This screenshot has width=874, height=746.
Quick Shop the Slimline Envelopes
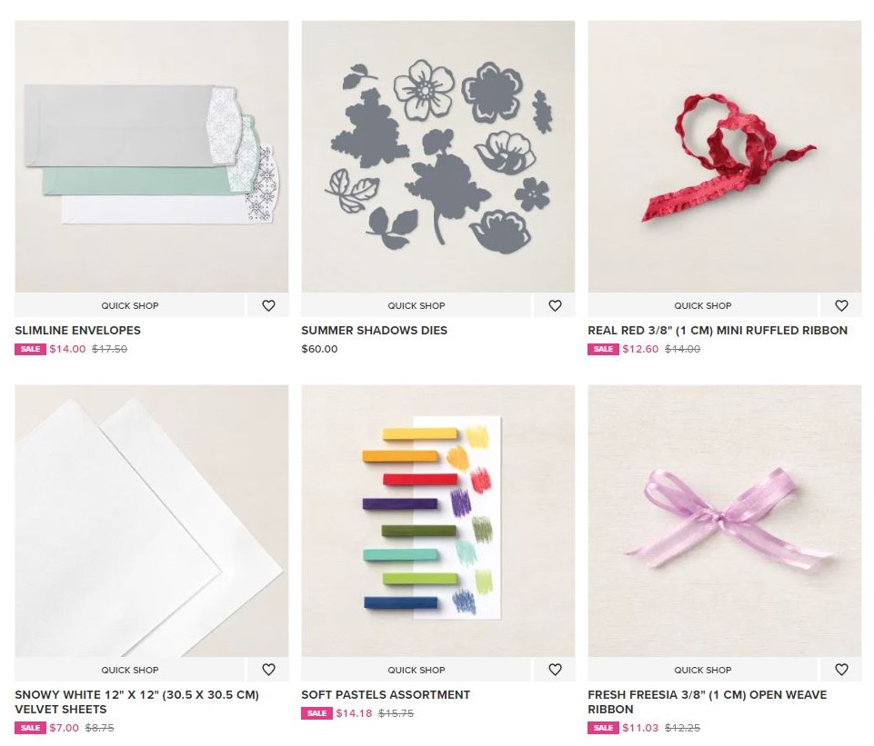coord(130,305)
